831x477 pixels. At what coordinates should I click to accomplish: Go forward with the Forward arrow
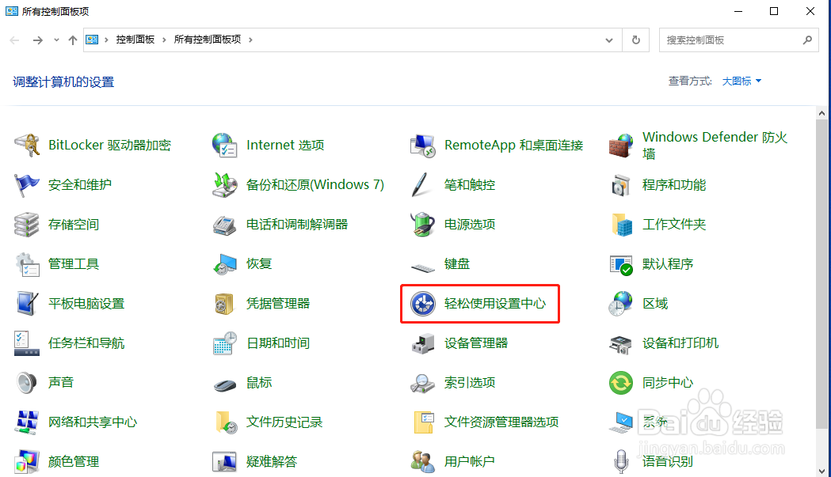tap(37, 40)
